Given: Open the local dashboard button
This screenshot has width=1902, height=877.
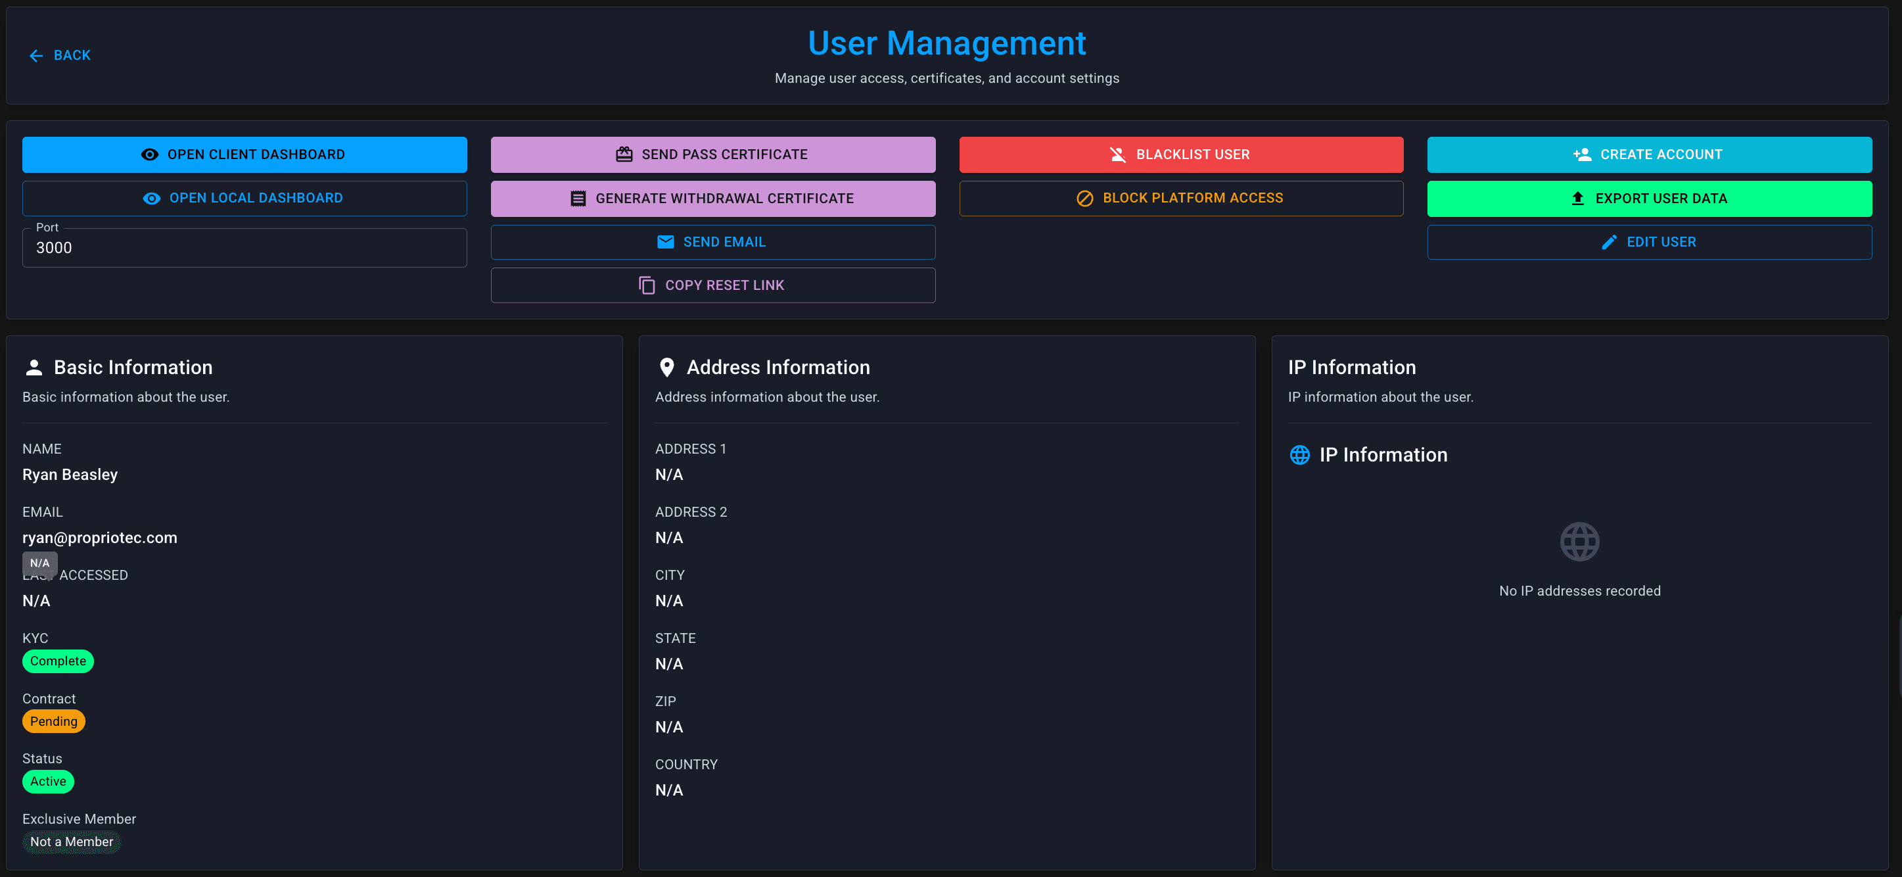Looking at the screenshot, I should (244, 198).
